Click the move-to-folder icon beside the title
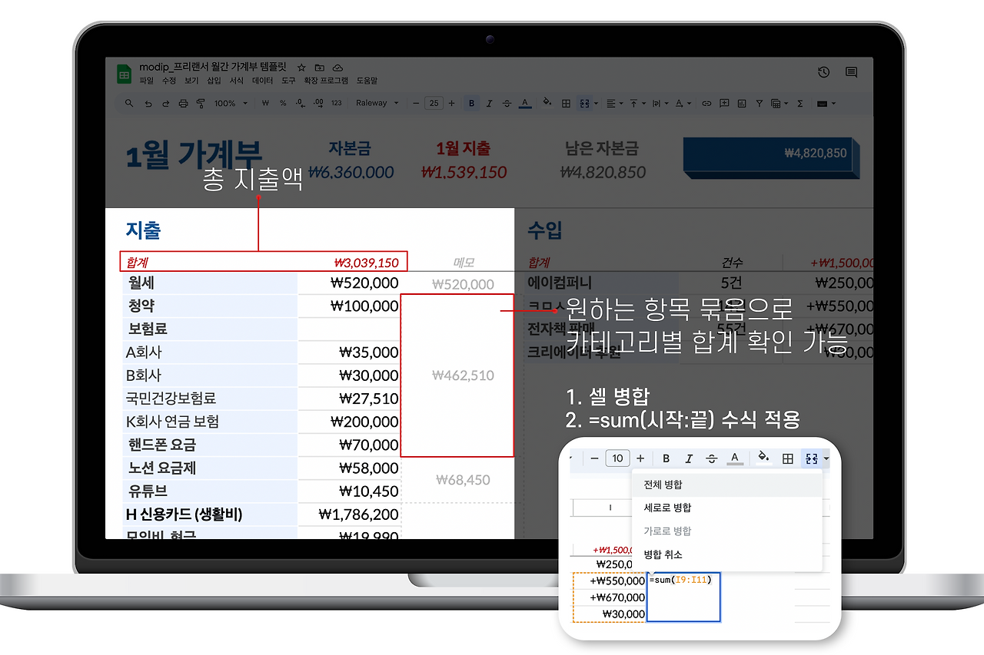984x655 pixels. click(x=320, y=68)
